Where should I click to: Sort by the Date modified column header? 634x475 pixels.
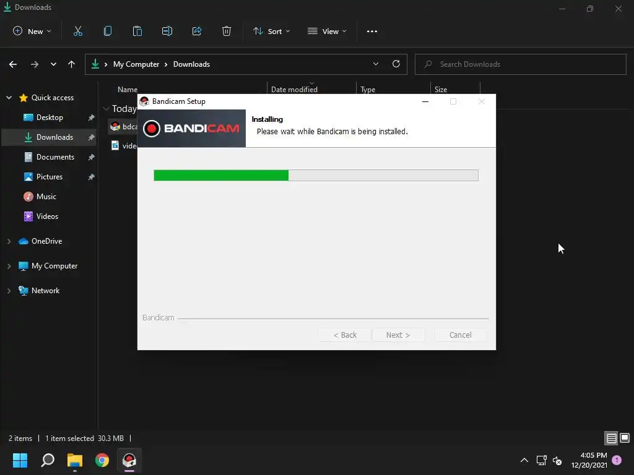(x=294, y=89)
